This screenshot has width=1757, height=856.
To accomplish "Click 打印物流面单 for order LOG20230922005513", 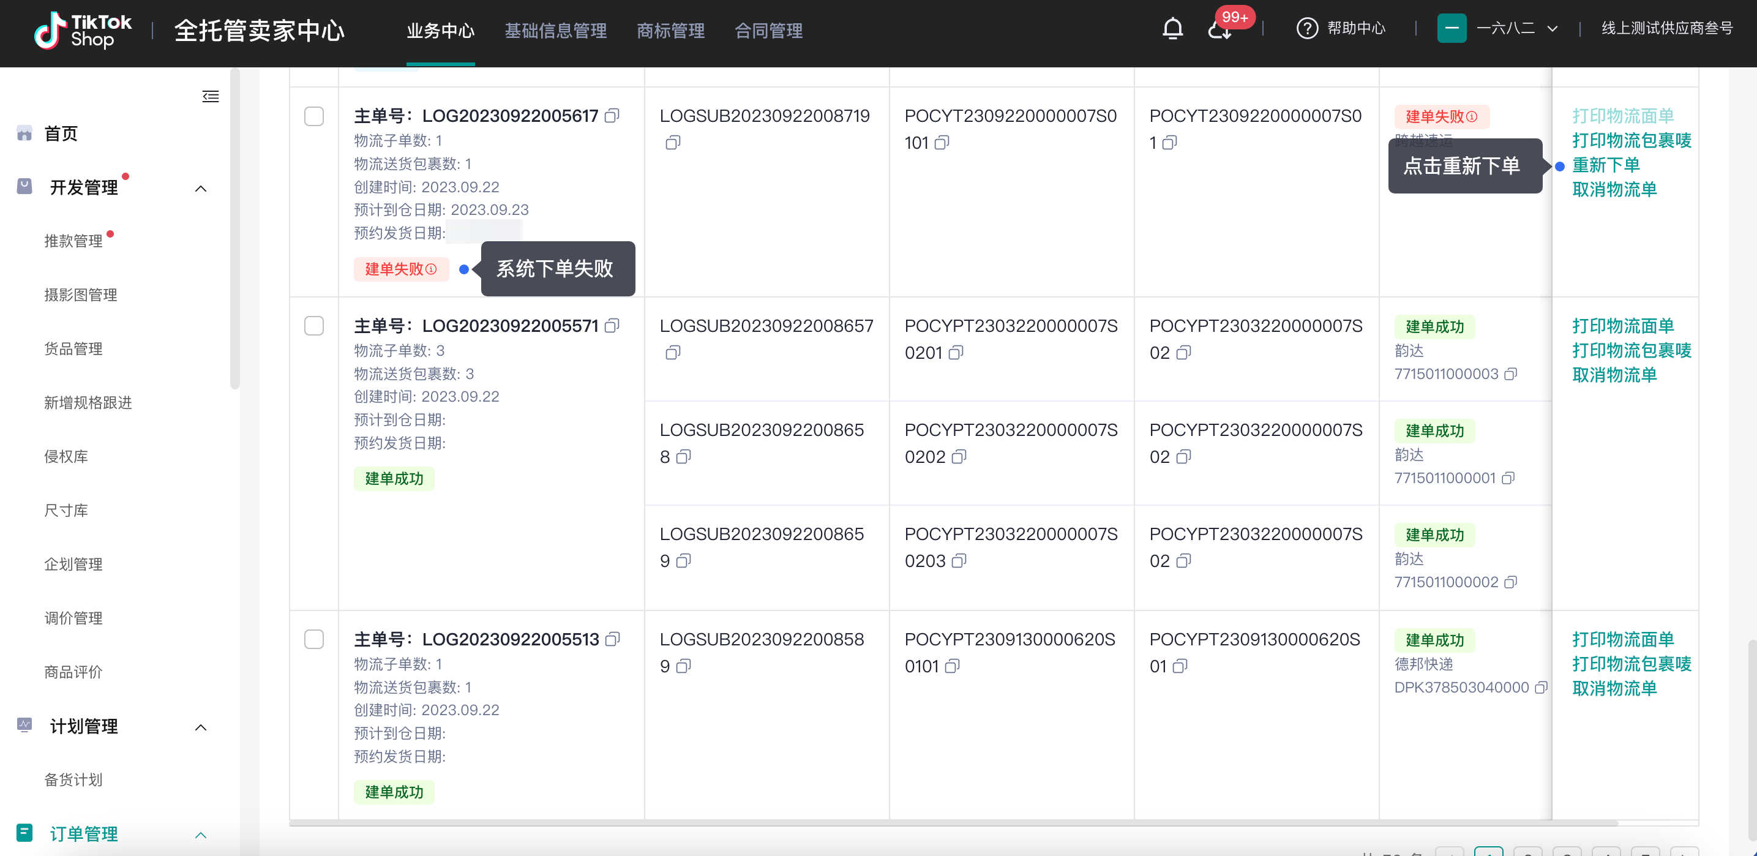I will [x=1624, y=639].
